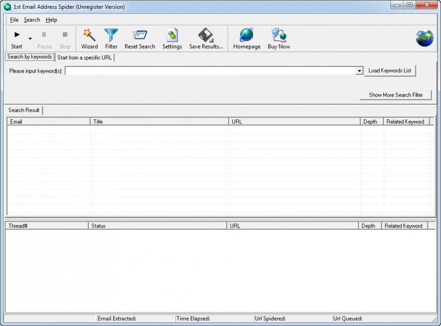441x326 pixels.
Task: Click into the keyword input field
Action: click(x=211, y=71)
